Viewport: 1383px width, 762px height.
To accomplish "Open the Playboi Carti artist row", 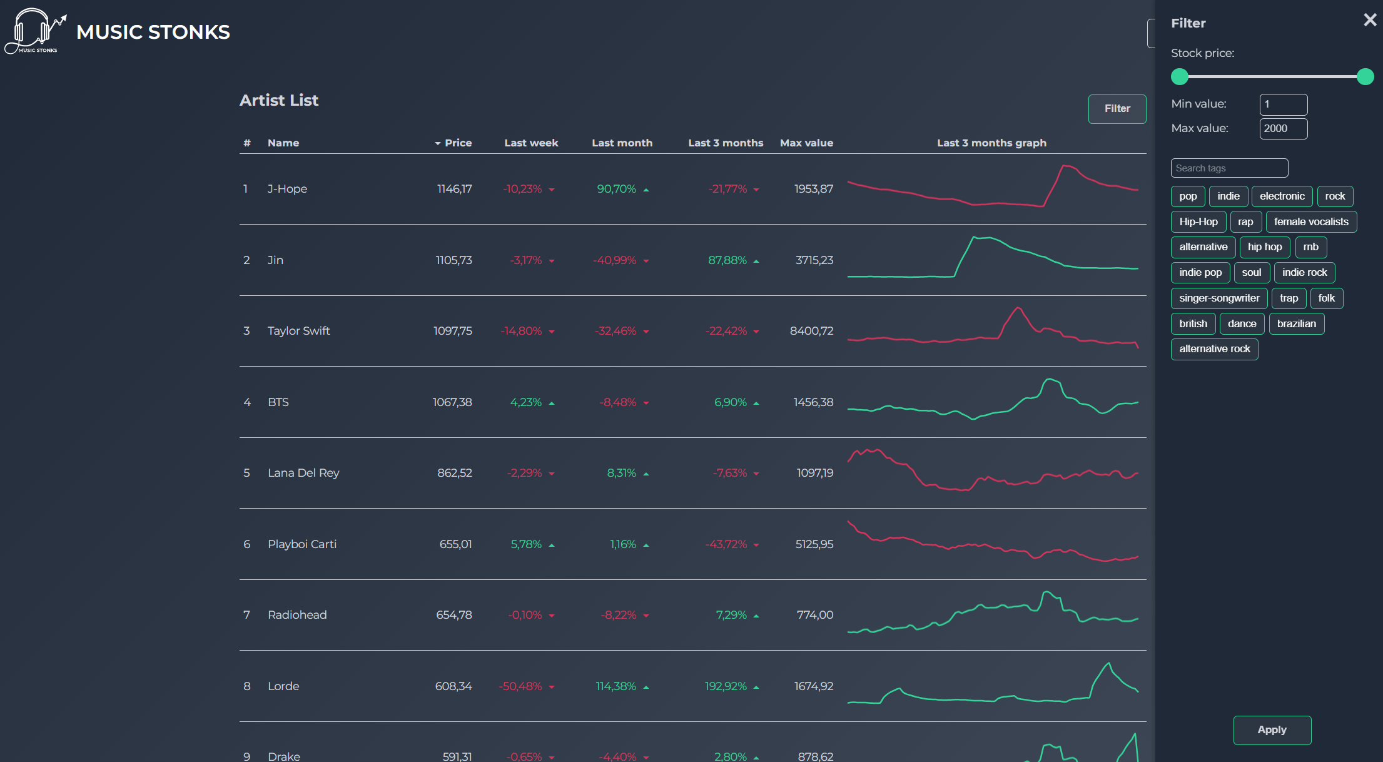I will click(x=692, y=544).
